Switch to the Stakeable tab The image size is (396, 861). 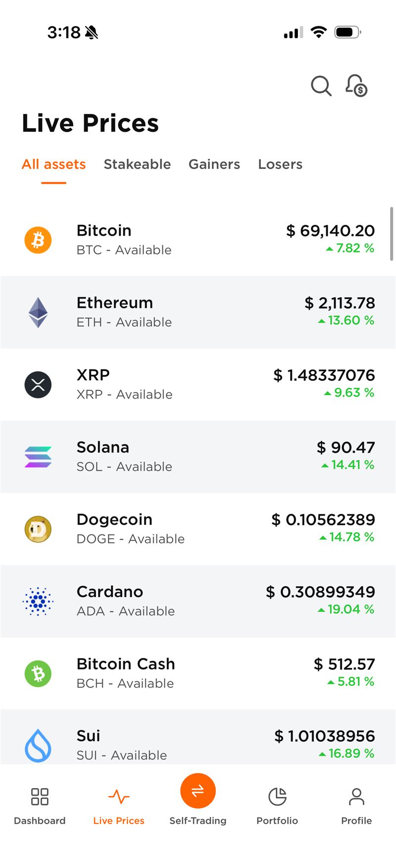pos(137,164)
